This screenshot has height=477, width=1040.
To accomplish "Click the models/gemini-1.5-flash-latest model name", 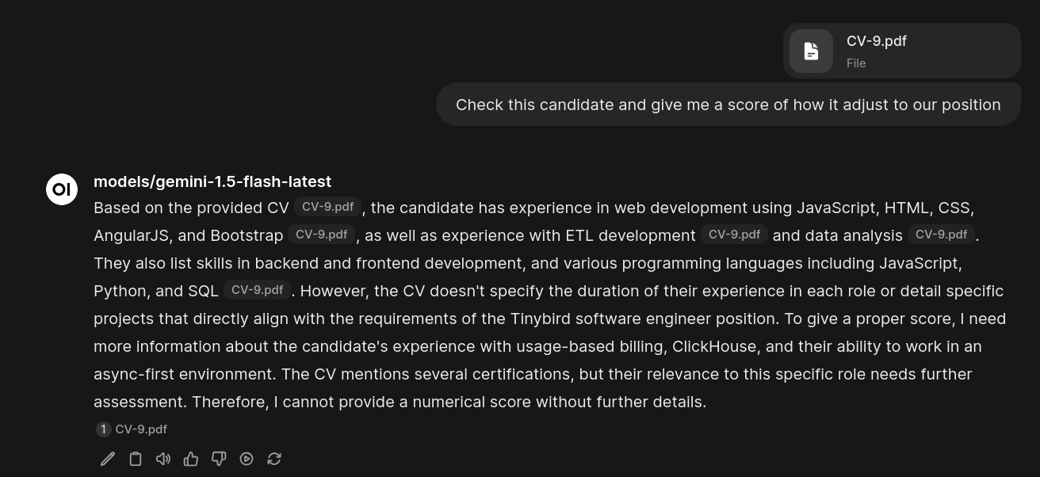I will pyautogui.click(x=212, y=181).
